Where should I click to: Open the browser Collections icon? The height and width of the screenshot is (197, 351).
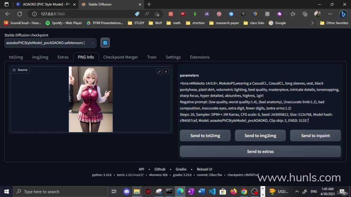tap(305, 14)
